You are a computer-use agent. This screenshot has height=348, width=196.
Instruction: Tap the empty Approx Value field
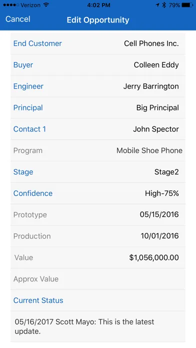[98, 279]
